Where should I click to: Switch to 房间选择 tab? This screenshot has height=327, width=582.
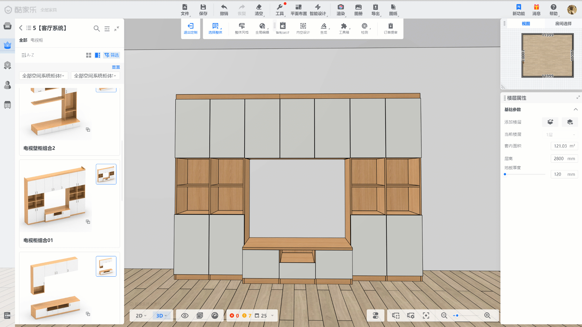click(x=563, y=24)
